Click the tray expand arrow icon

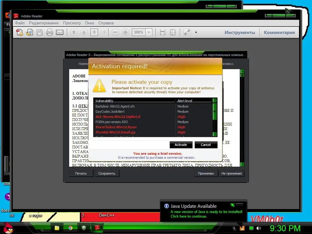click(234, 229)
